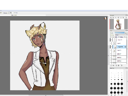Zoom in using the Navigator magnifier plus icon
Image resolution: width=128 pixels, height=96 pixels.
[x=111, y=18]
